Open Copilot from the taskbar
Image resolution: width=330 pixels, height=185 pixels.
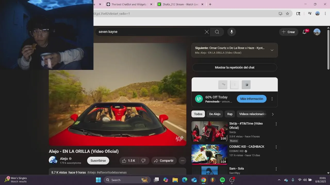tap(166, 180)
